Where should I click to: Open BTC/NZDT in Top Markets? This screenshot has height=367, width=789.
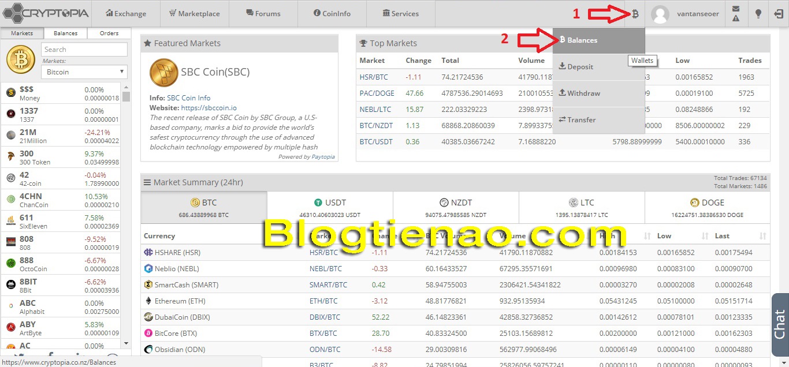tap(376, 125)
